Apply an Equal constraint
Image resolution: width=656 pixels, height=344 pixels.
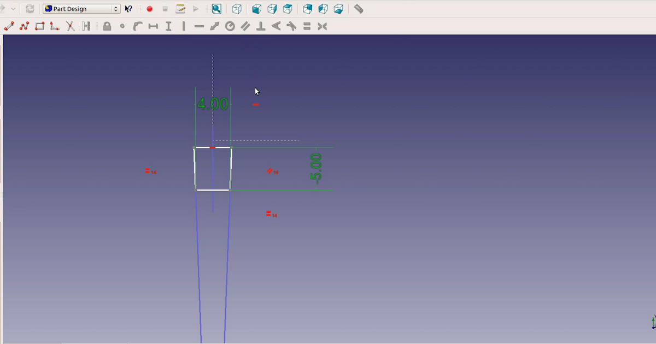coord(307,26)
